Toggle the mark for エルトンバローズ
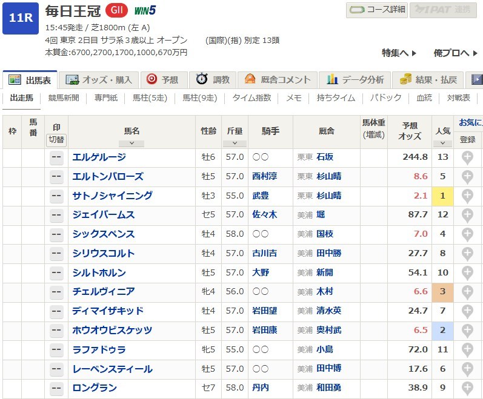This screenshot has width=483, height=399. click(56, 177)
